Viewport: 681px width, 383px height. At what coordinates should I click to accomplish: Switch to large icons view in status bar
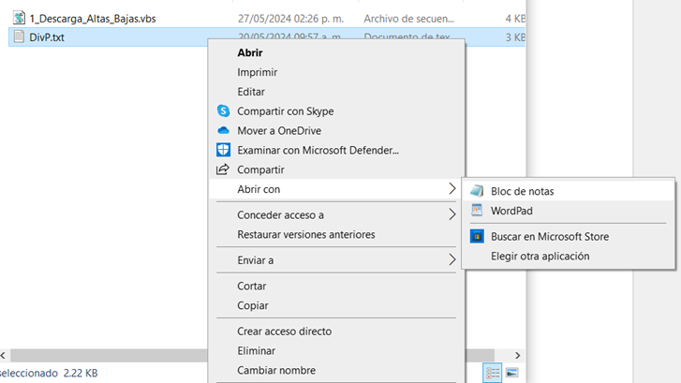(x=511, y=373)
